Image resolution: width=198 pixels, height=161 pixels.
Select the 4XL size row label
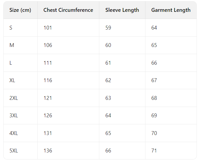pos(14,133)
